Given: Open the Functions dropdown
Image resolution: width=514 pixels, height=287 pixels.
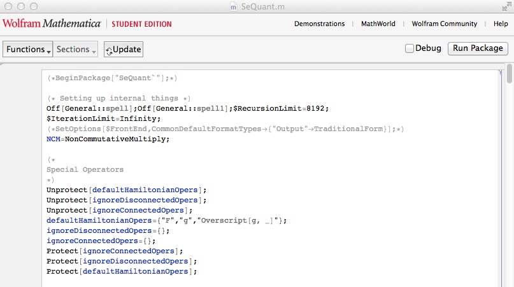Looking at the screenshot, I should pyautogui.click(x=27, y=49).
